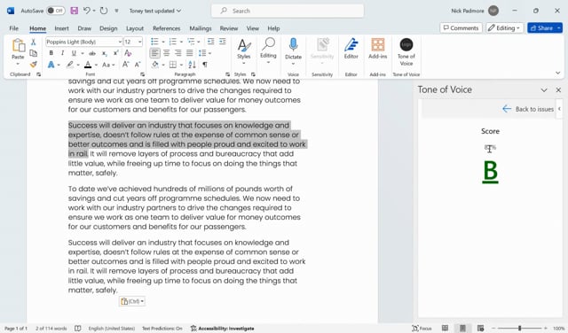The image size is (568, 333).
Task: Align text left
Action: click(x=154, y=53)
